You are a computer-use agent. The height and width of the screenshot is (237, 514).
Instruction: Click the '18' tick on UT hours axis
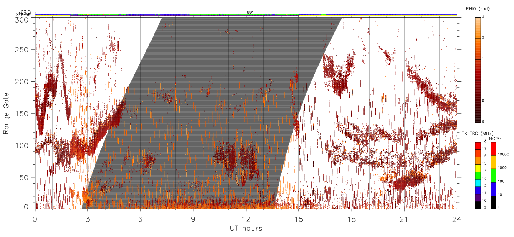(x=351, y=219)
